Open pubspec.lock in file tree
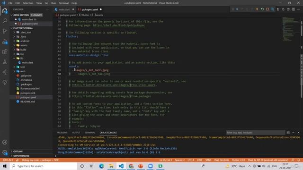 tap(28, 93)
